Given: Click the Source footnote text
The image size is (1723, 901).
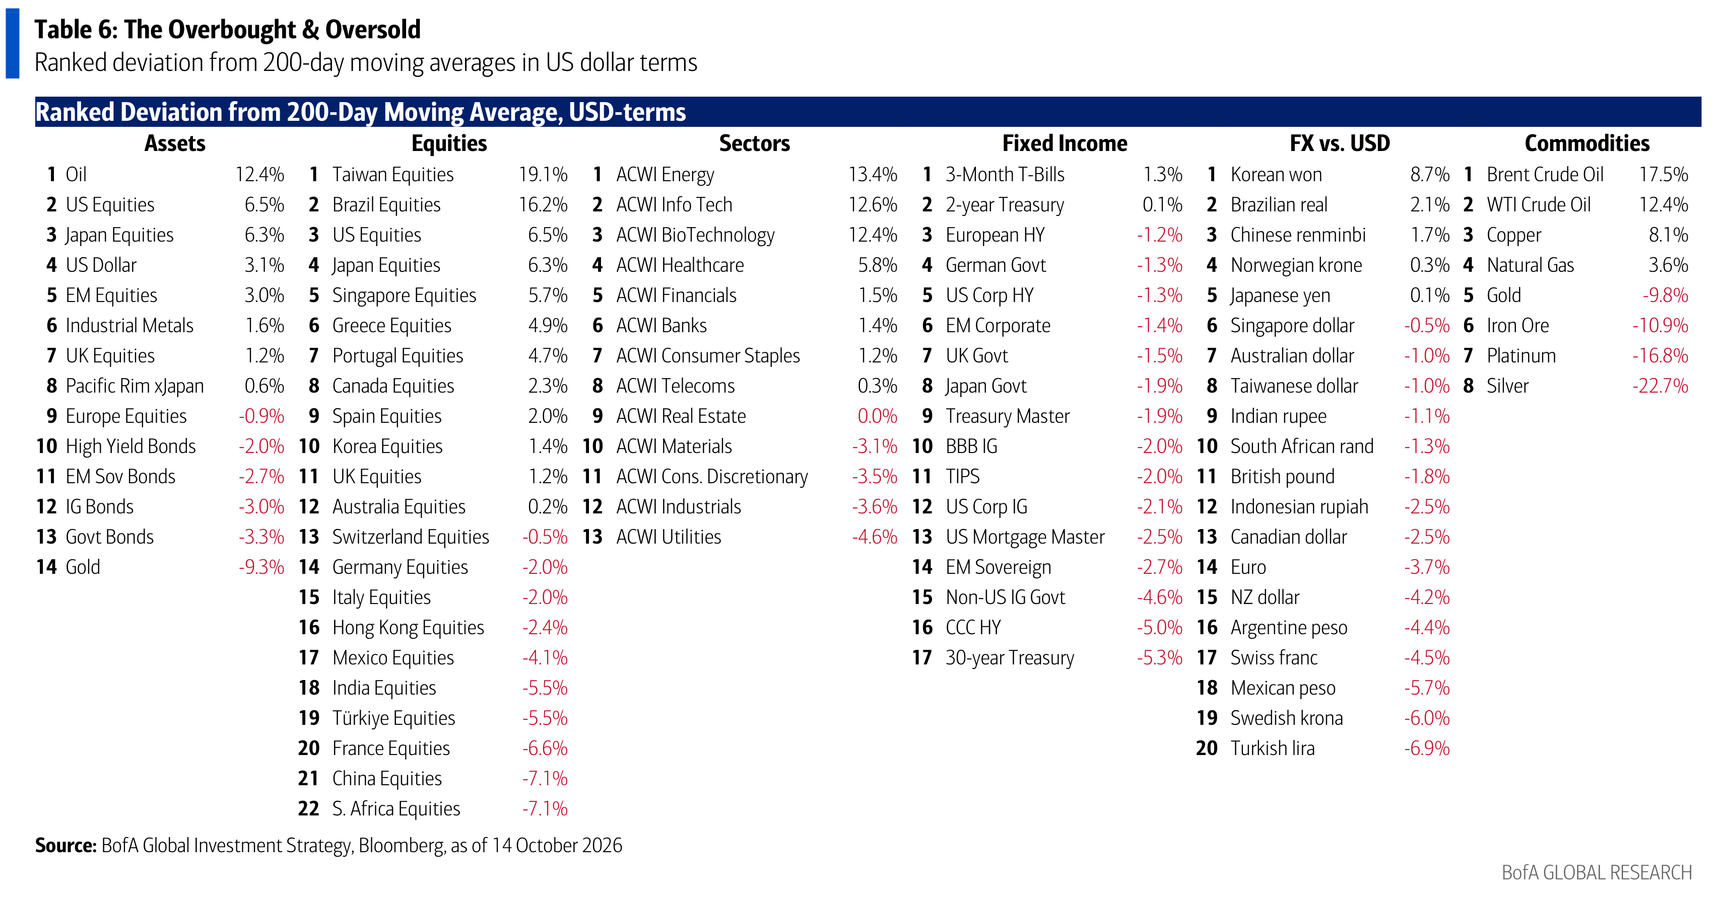Looking at the screenshot, I should point(328,846).
